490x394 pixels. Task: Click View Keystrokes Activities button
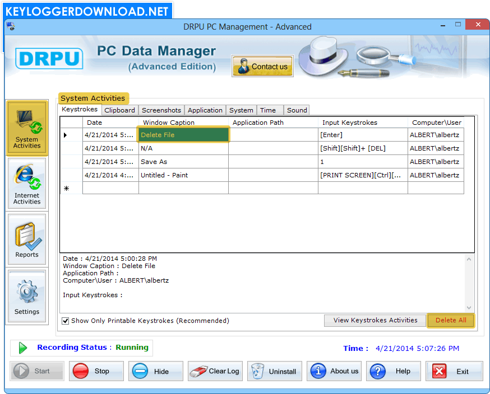(375, 320)
